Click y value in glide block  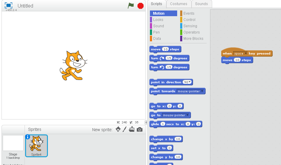[x=198, y=124]
